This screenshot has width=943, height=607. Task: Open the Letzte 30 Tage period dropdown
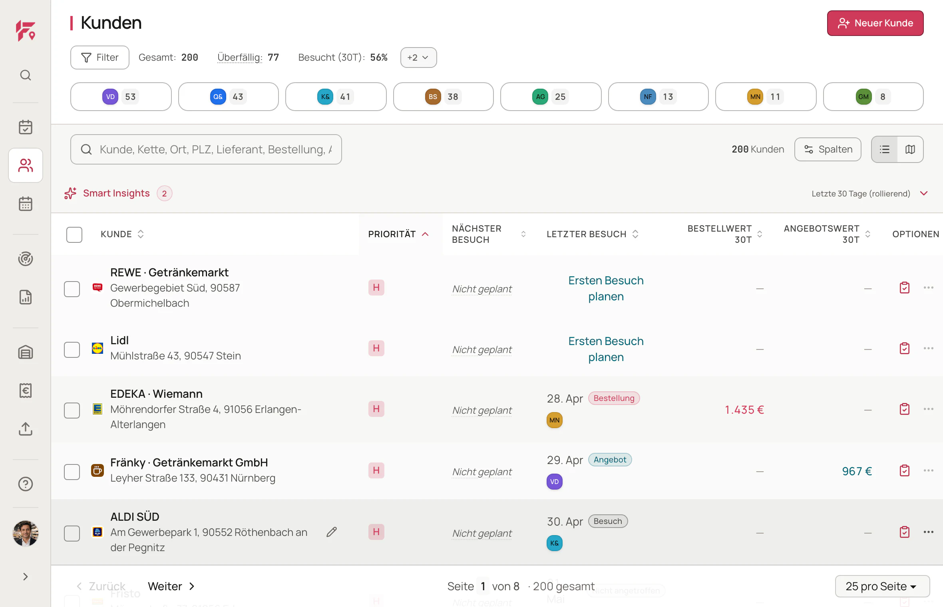(x=869, y=194)
